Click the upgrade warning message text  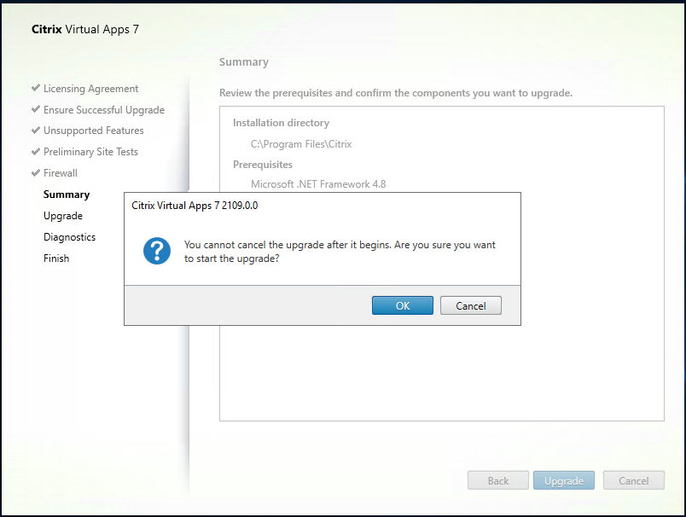tap(340, 252)
